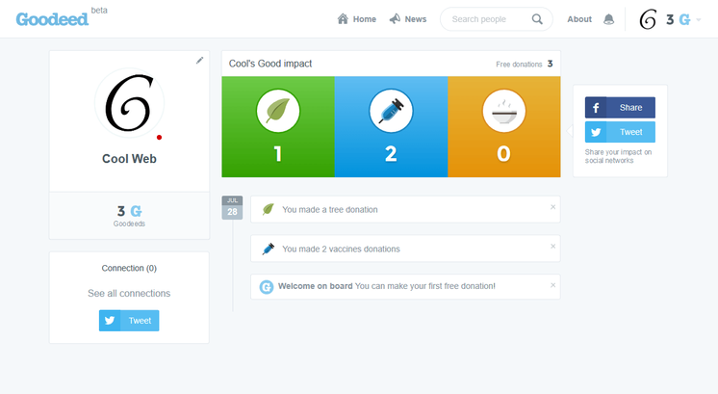The height and width of the screenshot is (394, 718).
Task: Dismiss the Welcome on board notification
Action: pyautogui.click(x=552, y=285)
